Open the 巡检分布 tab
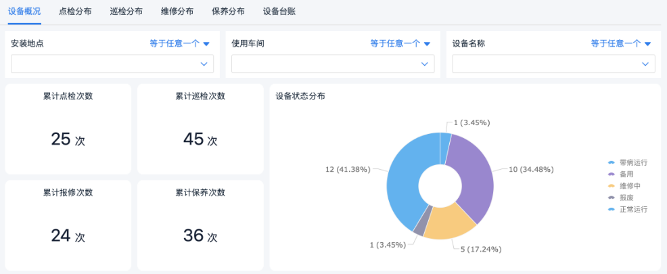This screenshot has width=667, height=274. (126, 12)
